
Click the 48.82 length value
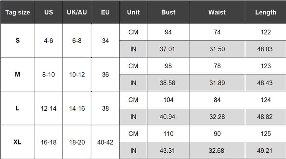coord(266,117)
